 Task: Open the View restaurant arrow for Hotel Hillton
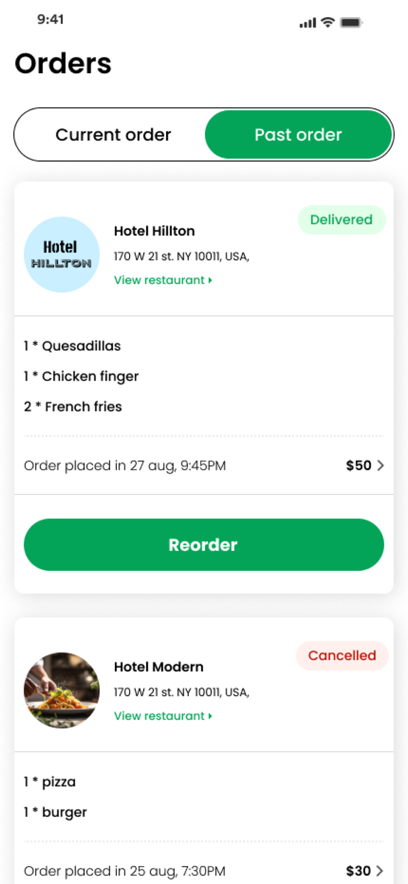210,280
